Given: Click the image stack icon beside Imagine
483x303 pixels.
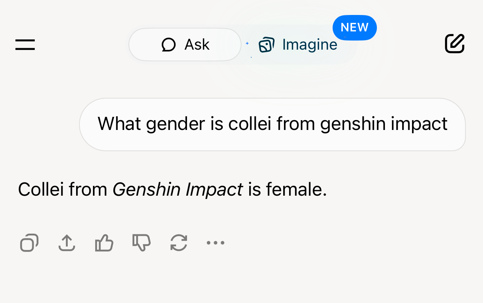Looking at the screenshot, I should tap(266, 45).
